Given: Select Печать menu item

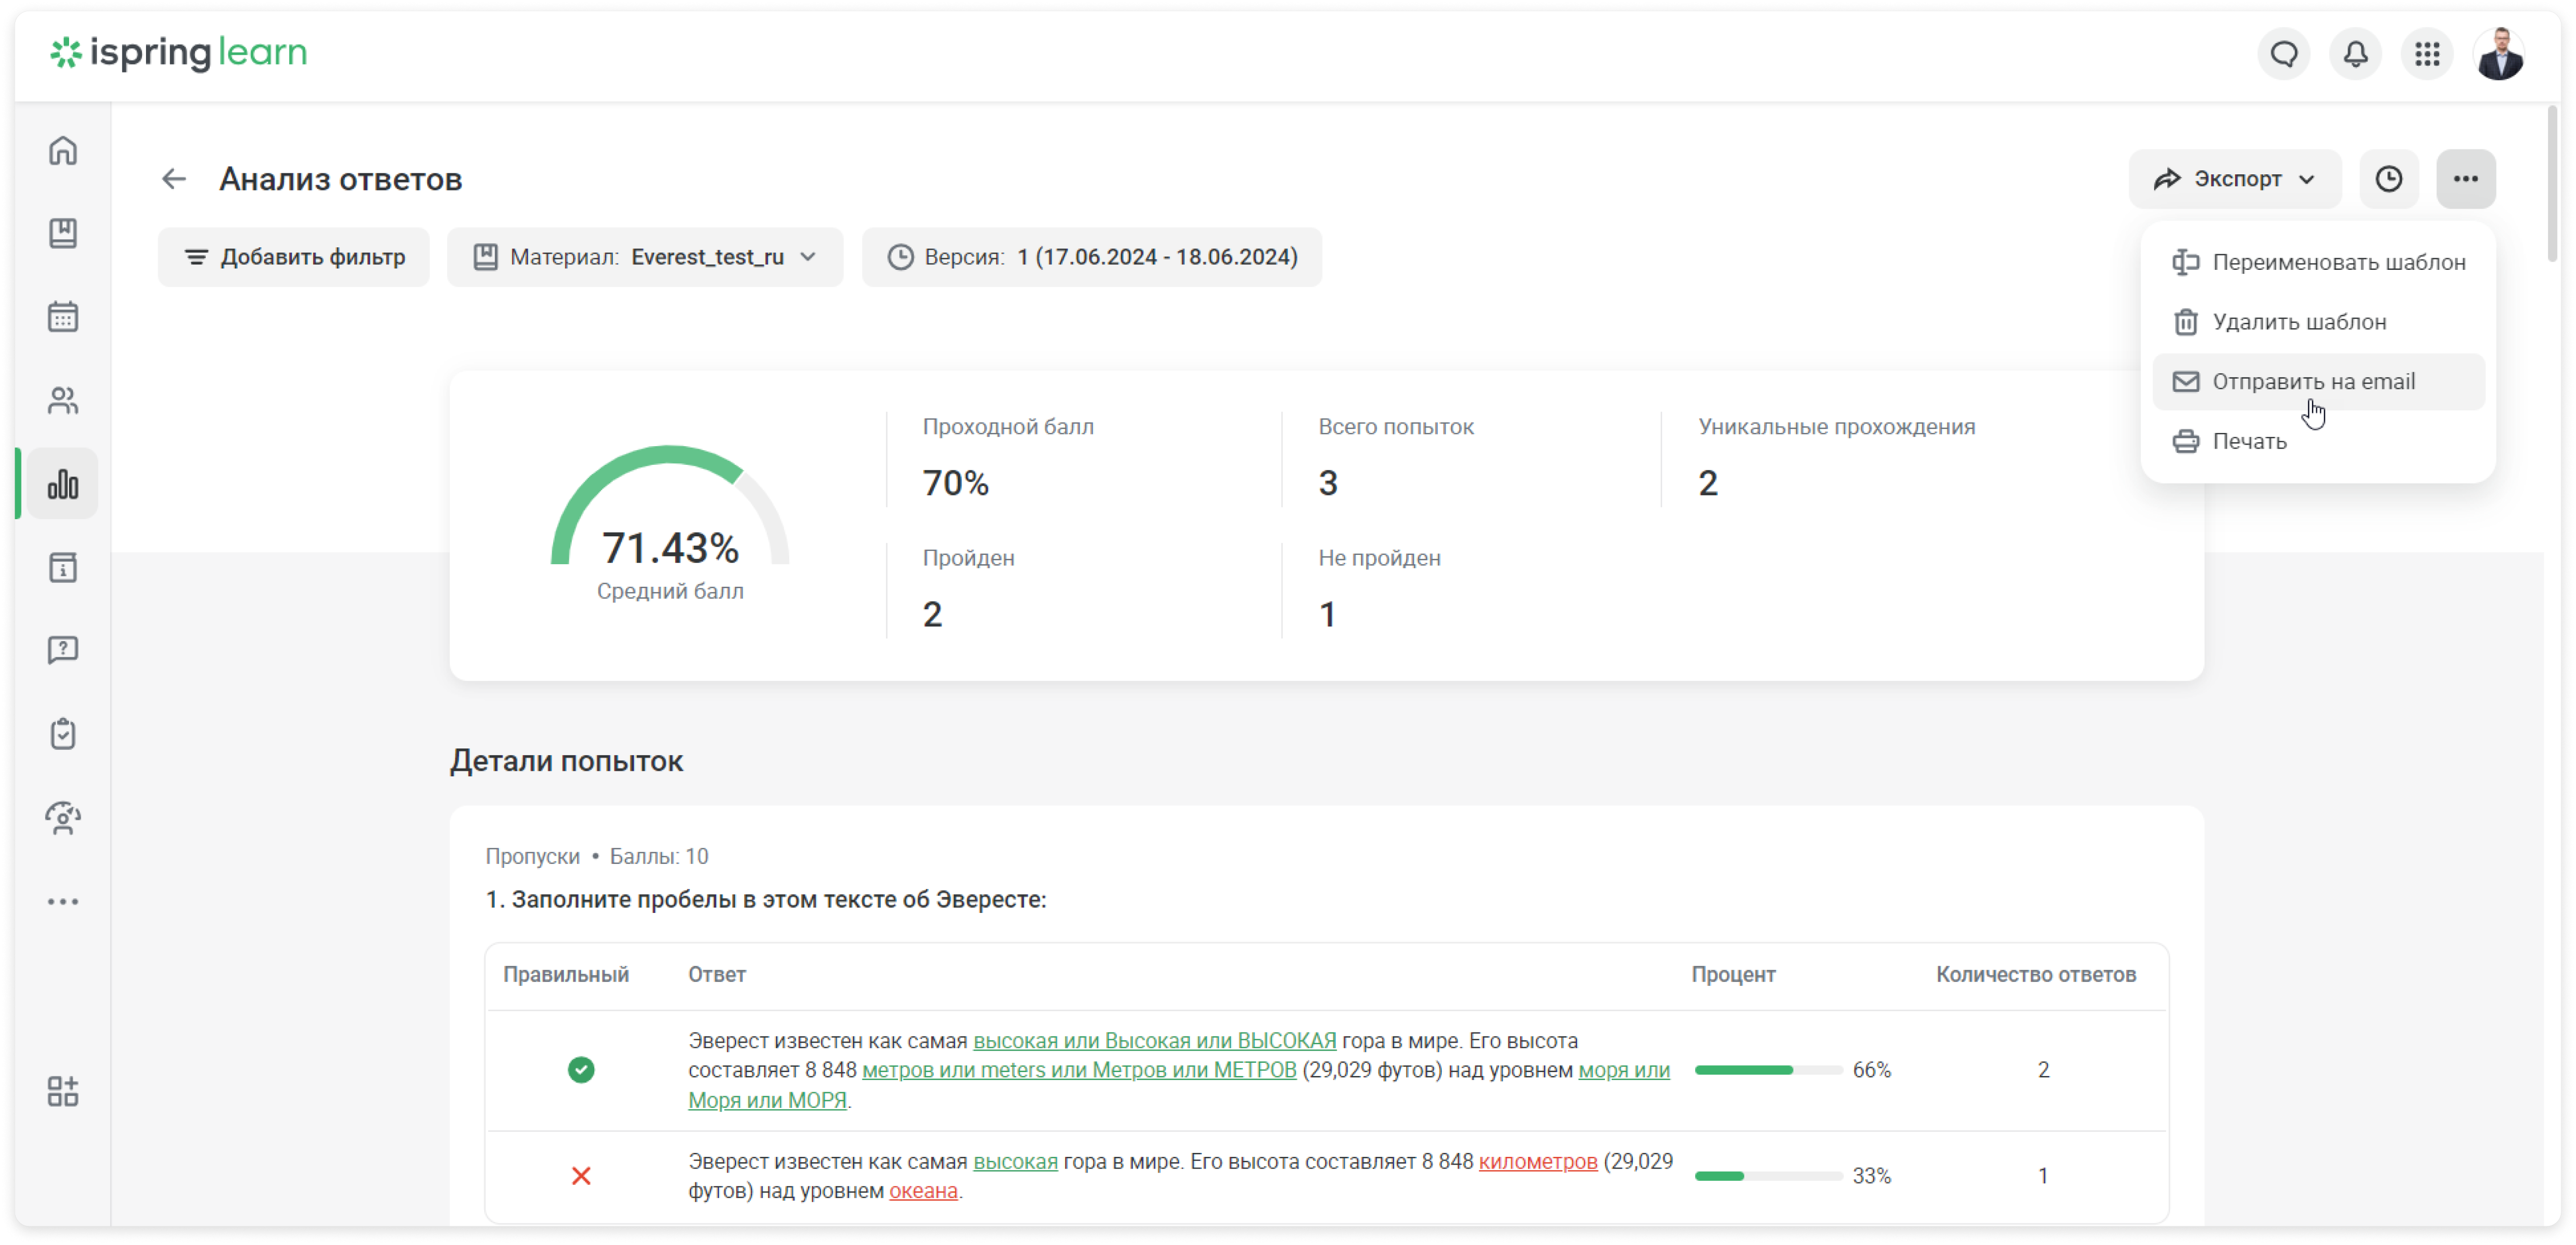Looking at the screenshot, I should [2318, 441].
